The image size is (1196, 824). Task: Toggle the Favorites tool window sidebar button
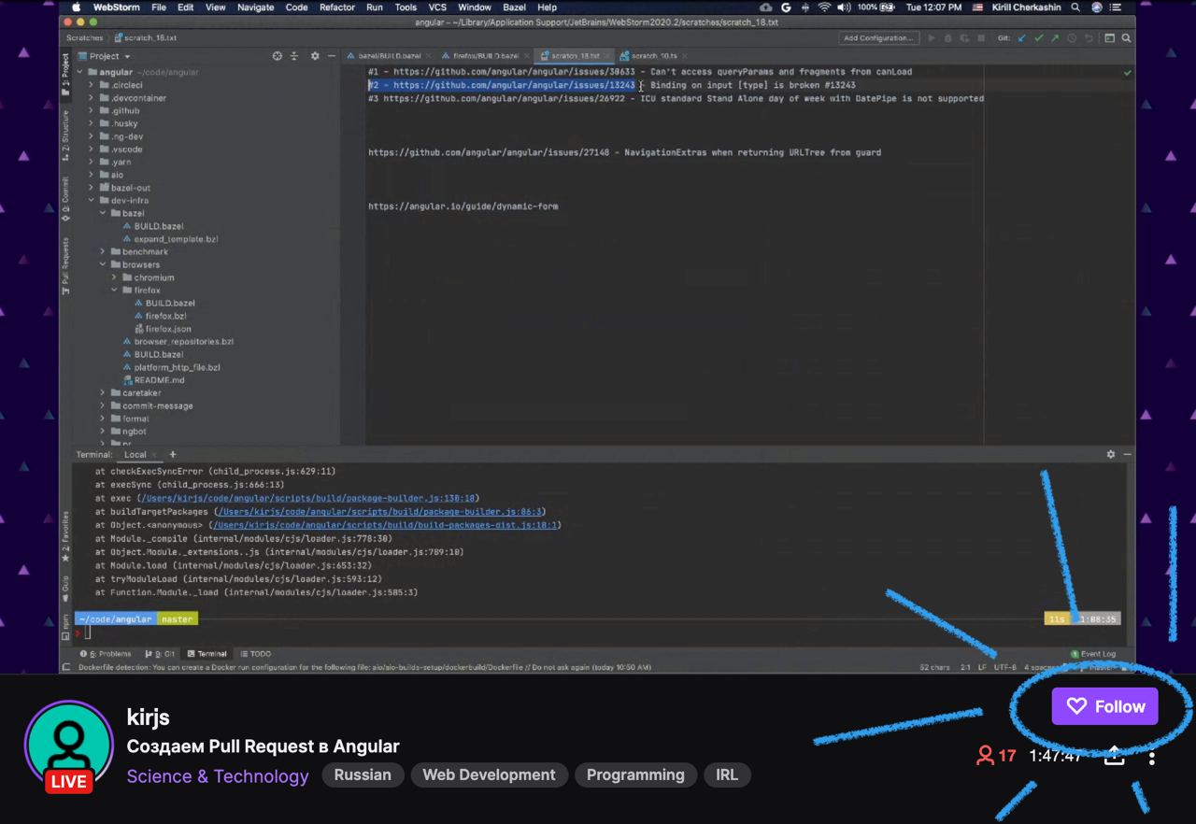pos(65,536)
